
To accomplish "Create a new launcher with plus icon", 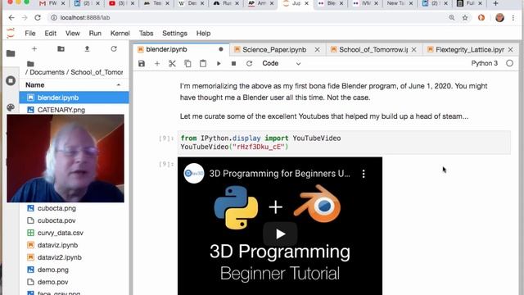I will (34, 49).
